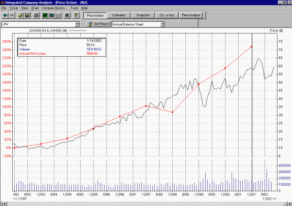The height and width of the screenshot is (206, 292).
Task: Select the Price Action tab button
Action: tap(95, 15)
